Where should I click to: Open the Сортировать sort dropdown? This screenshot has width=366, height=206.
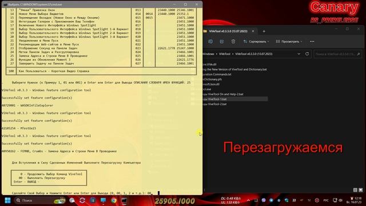[256, 42]
